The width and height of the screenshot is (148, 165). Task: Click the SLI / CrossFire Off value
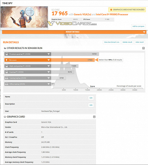(x=42, y=137)
